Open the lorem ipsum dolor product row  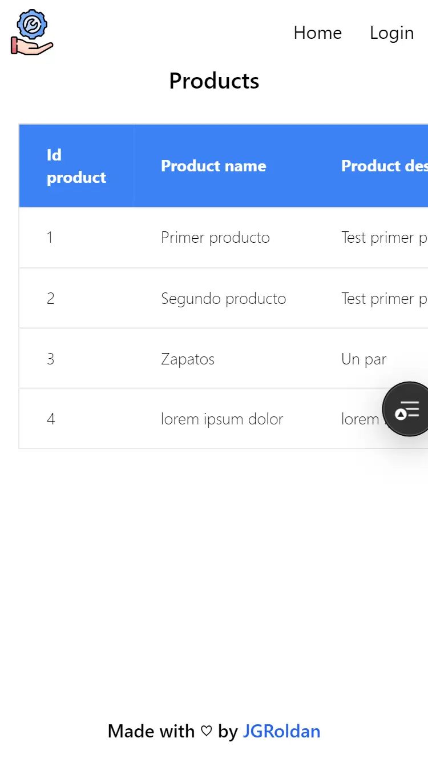[x=221, y=419]
